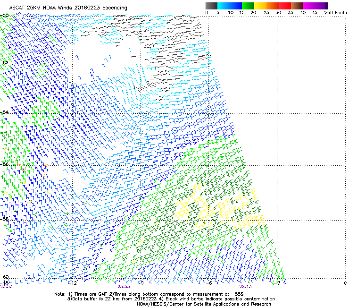Select the gray 0-5 knots legend swatch

211,6
